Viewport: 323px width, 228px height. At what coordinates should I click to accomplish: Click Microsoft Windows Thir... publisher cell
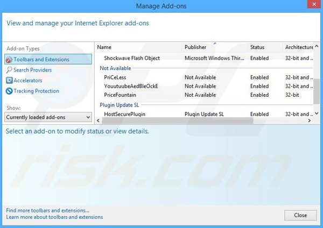click(214, 58)
